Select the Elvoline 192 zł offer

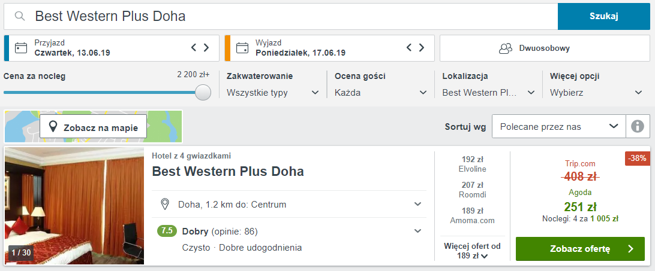472,164
